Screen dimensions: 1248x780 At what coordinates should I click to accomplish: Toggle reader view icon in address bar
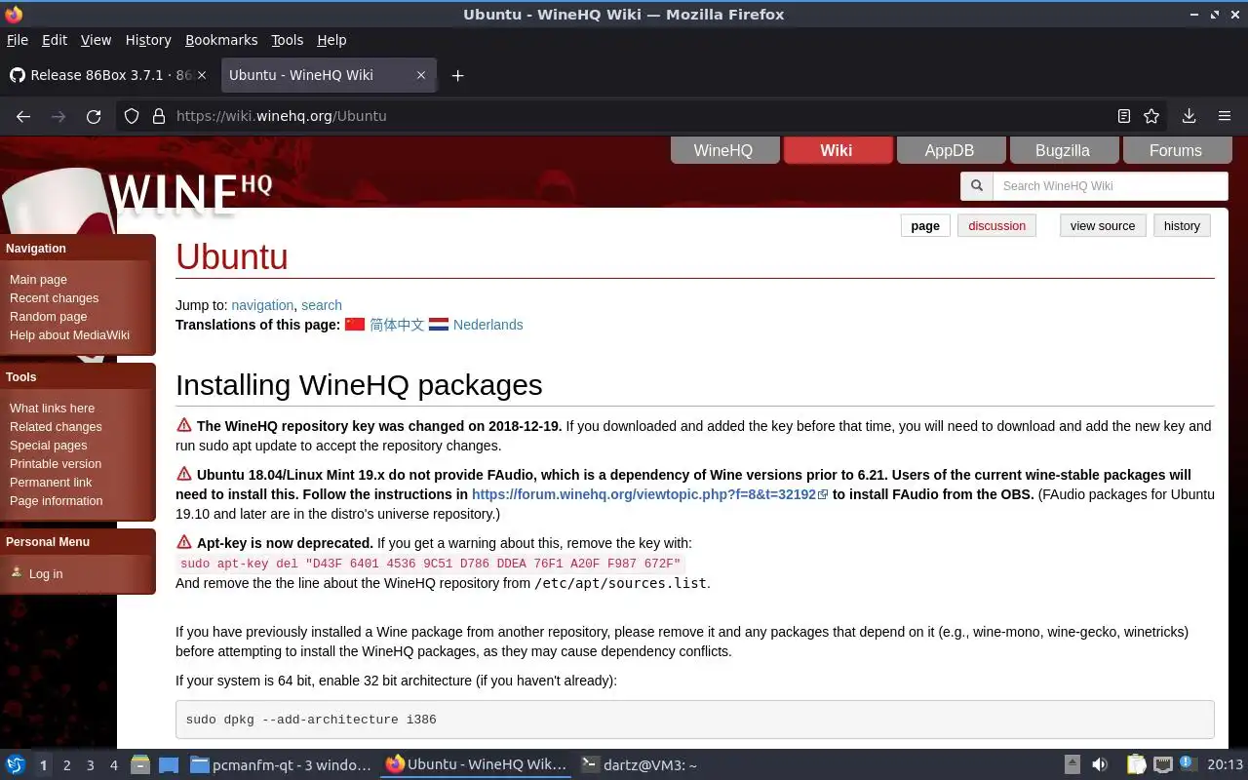point(1124,116)
